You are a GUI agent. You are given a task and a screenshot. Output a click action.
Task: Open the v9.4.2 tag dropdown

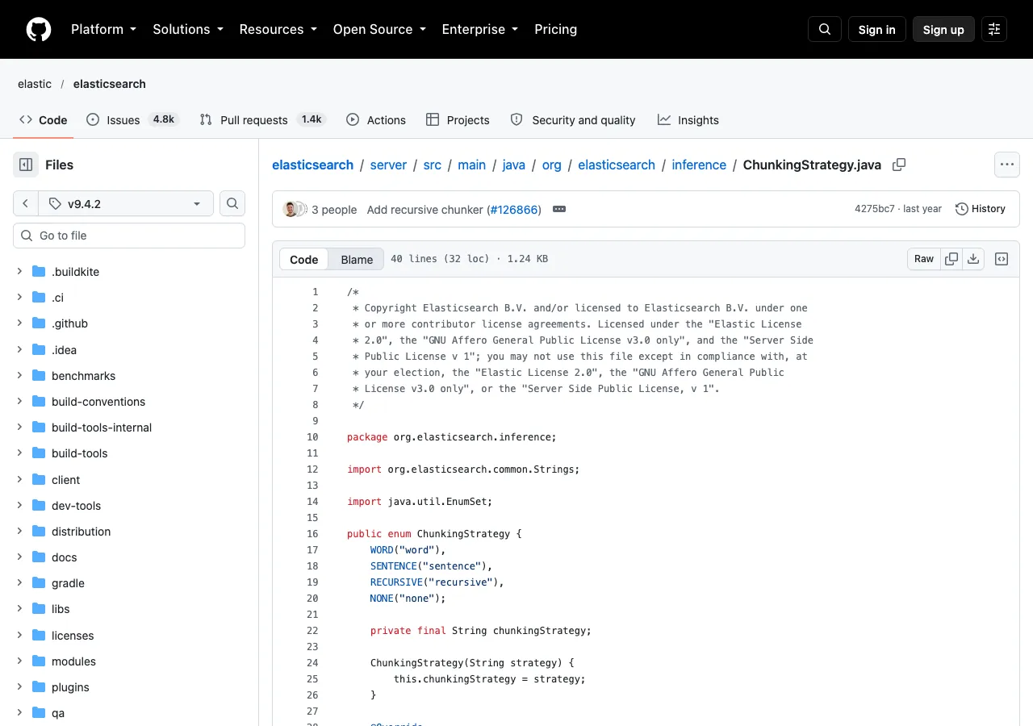point(126,203)
